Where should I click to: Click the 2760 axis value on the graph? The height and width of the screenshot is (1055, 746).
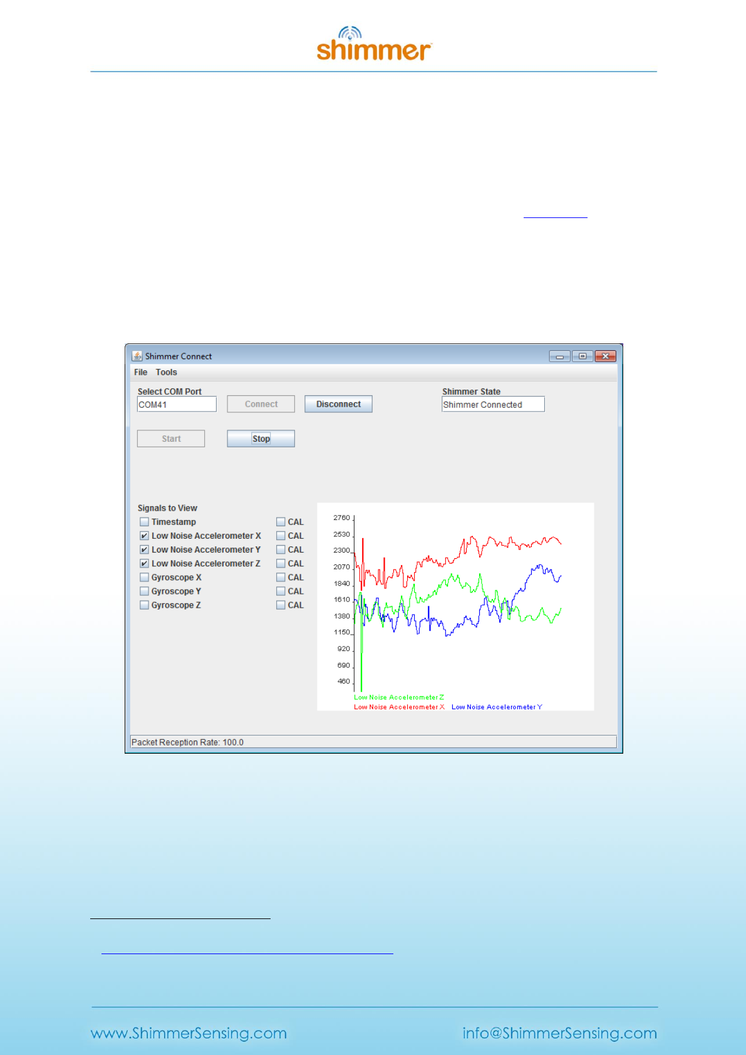(x=341, y=518)
